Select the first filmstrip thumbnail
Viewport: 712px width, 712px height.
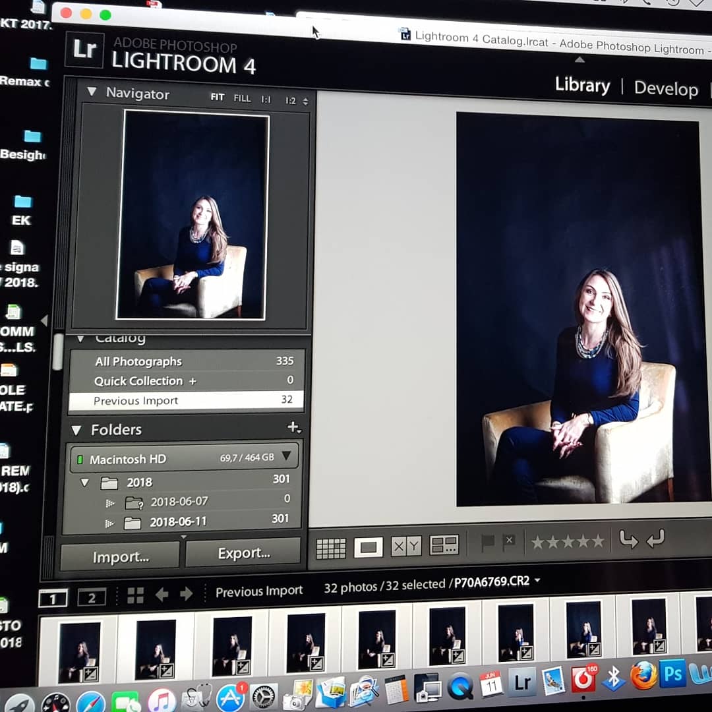click(x=80, y=653)
